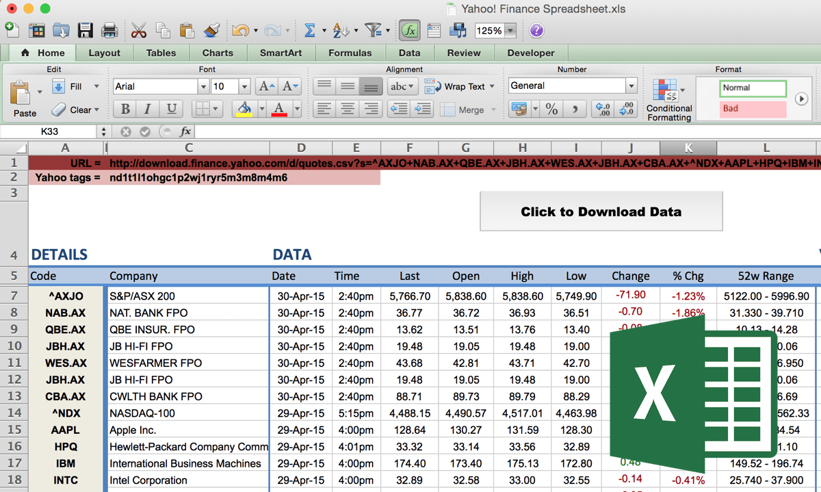821x492 pixels.
Task: Expand the General number format dropdown
Action: click(x=631, y=86)
